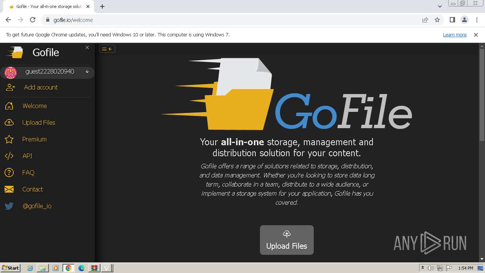
Task: Expand the guest2228020940 account dropdown arrow
Action: click(87, 71)
